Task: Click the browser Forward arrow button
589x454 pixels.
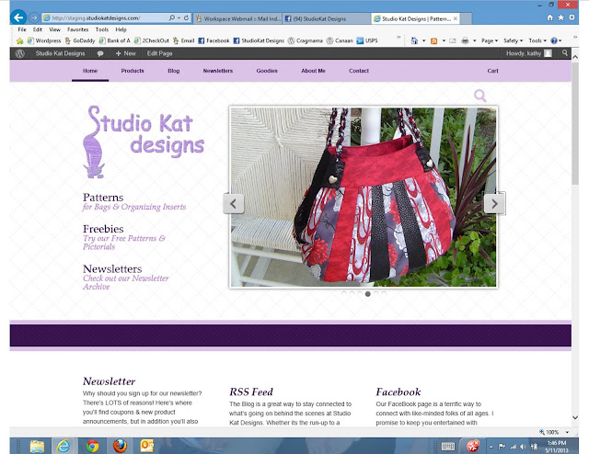Action: [34, 17]
